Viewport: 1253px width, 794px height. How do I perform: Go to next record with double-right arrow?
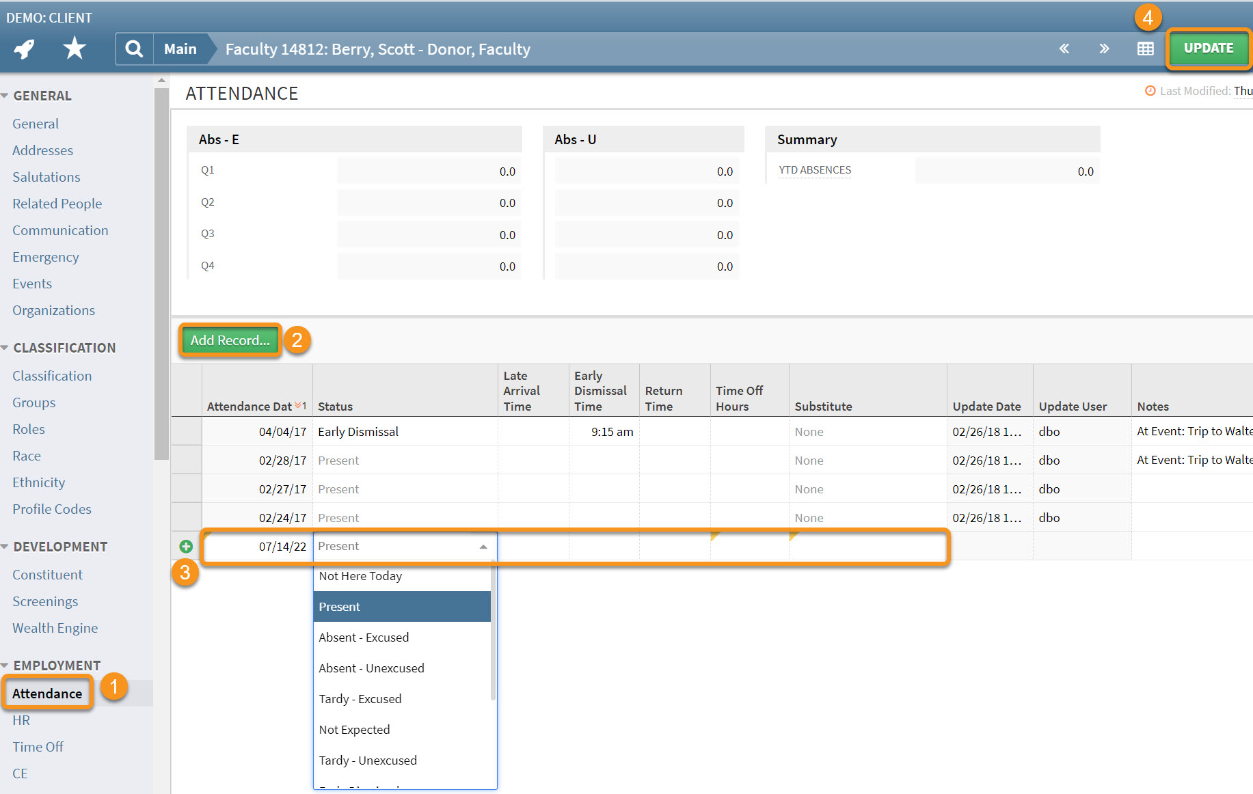tap(1104, 49)
